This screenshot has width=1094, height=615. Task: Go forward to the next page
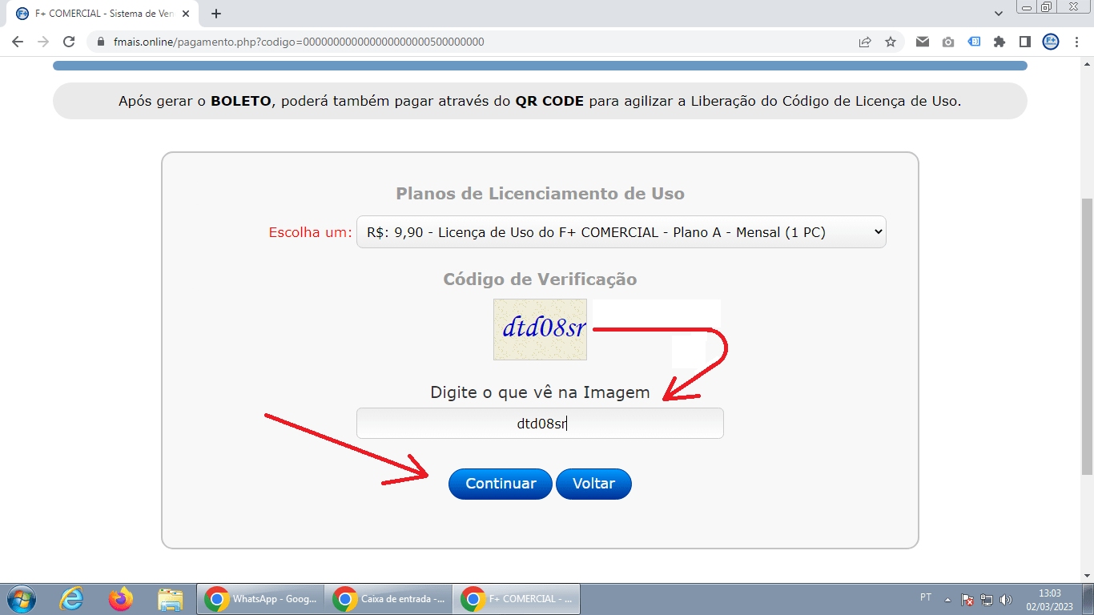click(x=43, y=42)
